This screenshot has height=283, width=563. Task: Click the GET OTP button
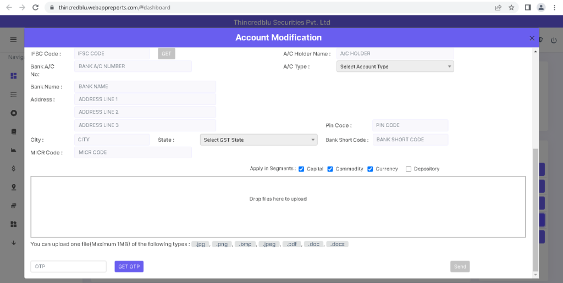(129, 267)
